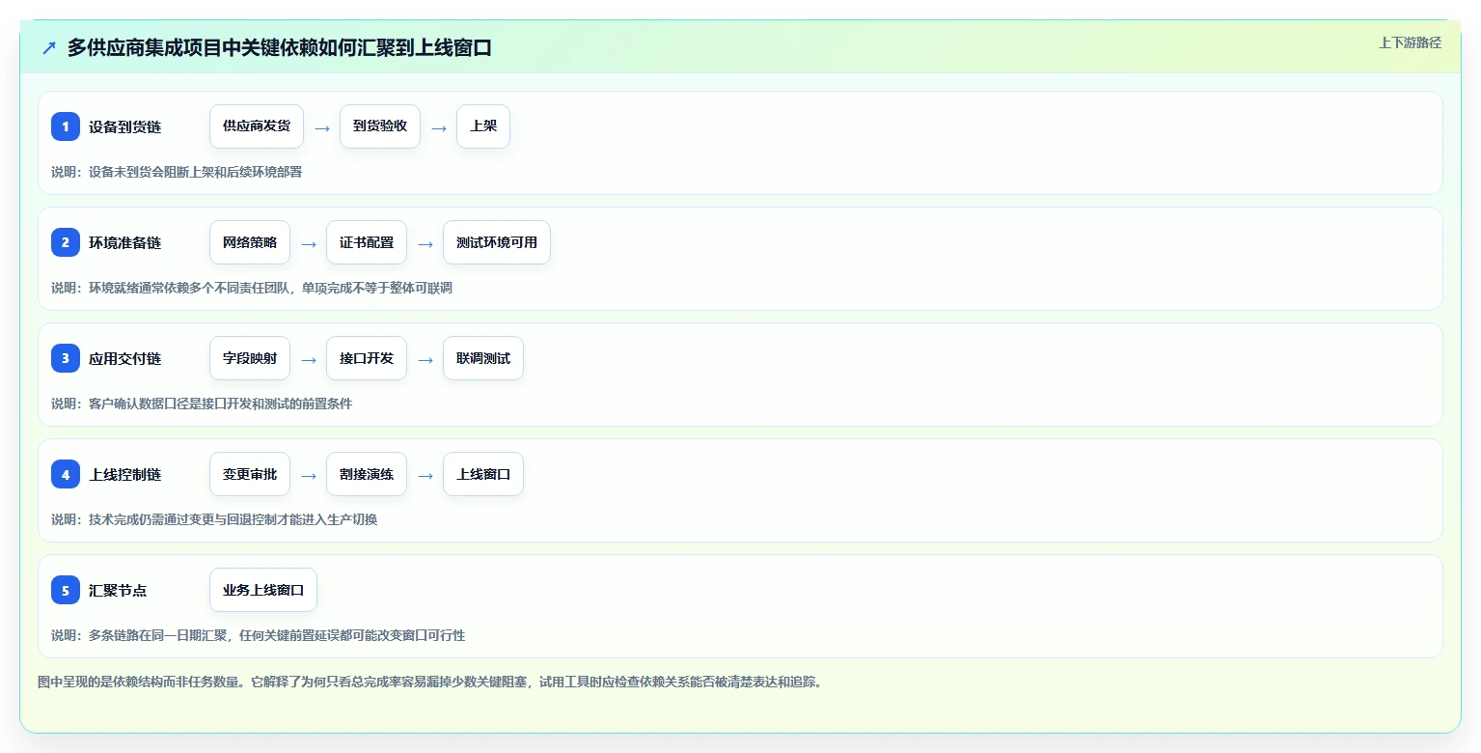The image size is (1481, 753).
Task: Click the 业务上线窗口 node box
Action: tap(263, 590)
